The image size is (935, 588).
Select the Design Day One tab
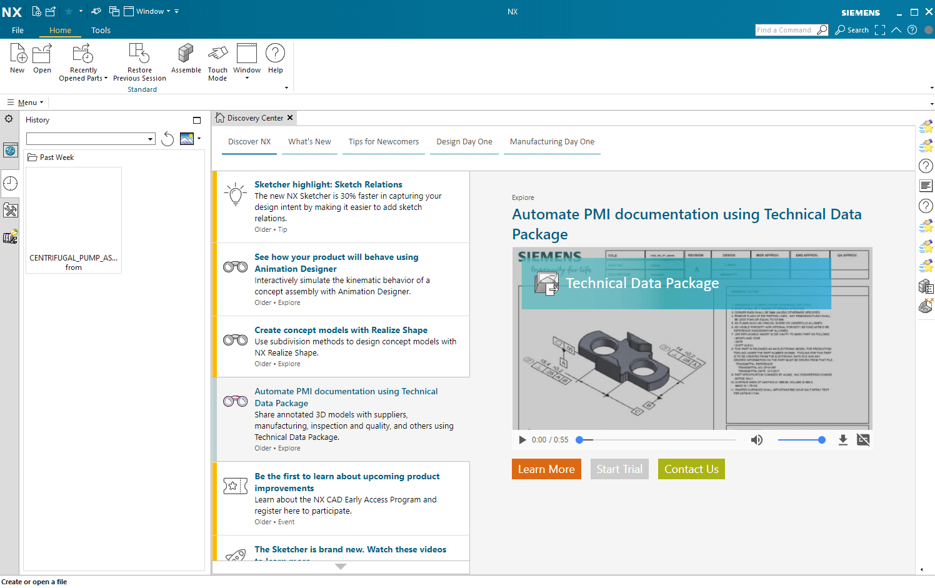click(x=464, y=142)
